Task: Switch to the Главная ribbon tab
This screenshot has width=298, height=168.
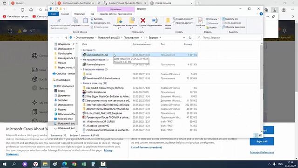Action: pos(65,14)
